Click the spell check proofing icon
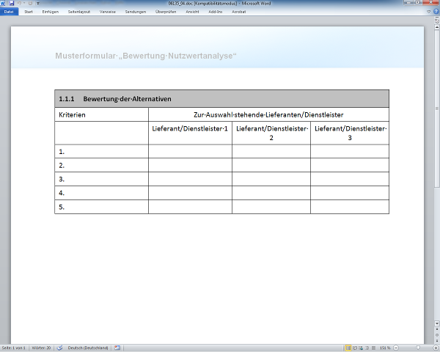The image size is (440, 352). [60, 348]
